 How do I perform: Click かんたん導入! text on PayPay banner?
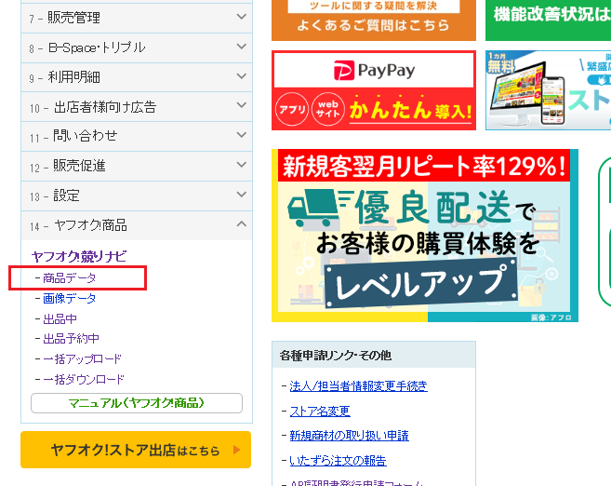click(x=411, y=110)
